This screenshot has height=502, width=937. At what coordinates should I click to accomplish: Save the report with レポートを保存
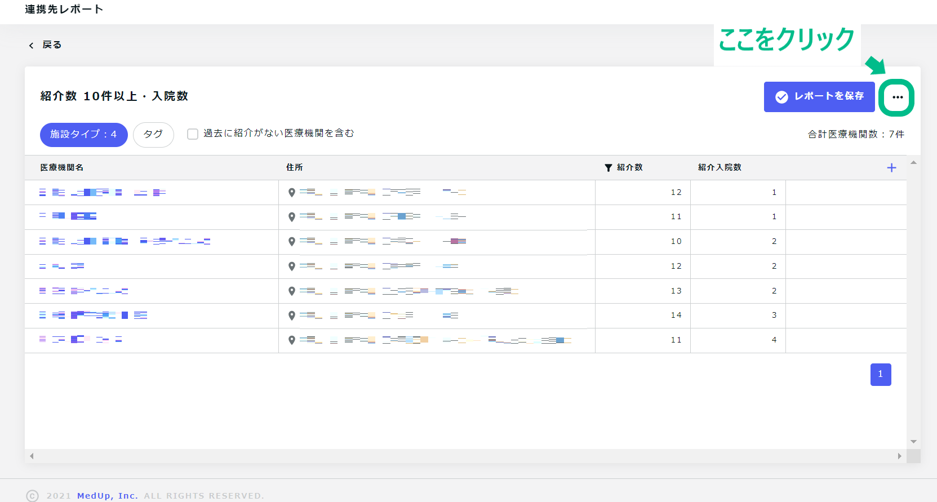point(819,97)
